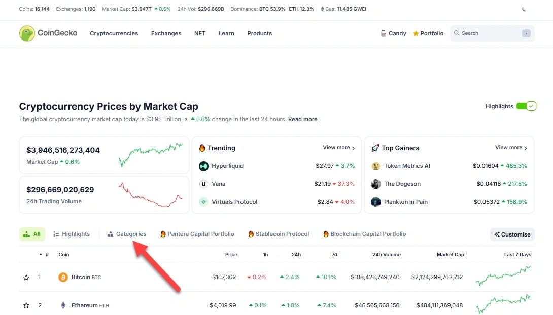The height and width of the screenshot is (315, 553).
Task: Click the Token Metrics AI icon
Action: [x=376, y=166]
